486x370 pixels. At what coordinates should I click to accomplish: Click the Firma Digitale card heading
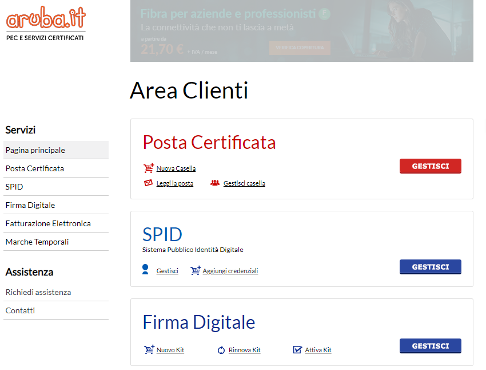(198, 322)
